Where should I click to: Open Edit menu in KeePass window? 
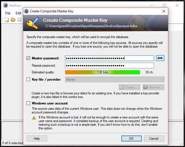pos(18,13)
